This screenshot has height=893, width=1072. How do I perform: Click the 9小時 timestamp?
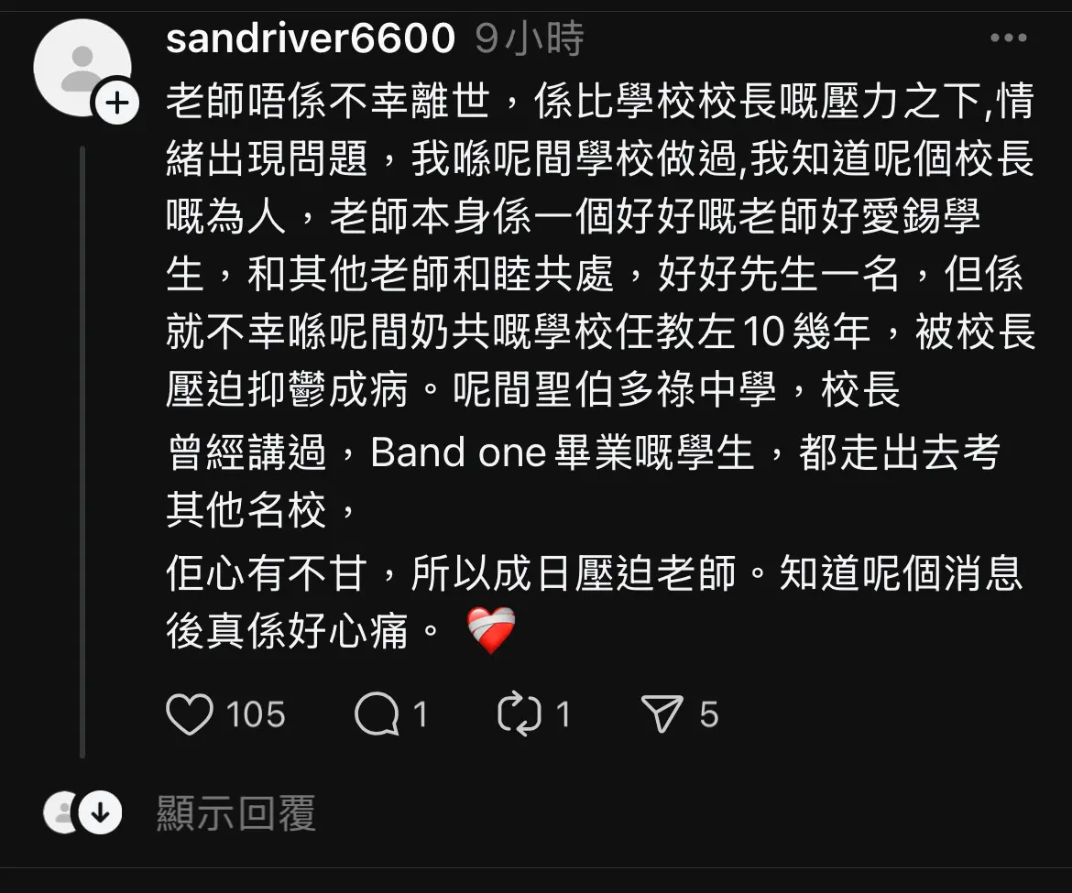tap(530, 38)
